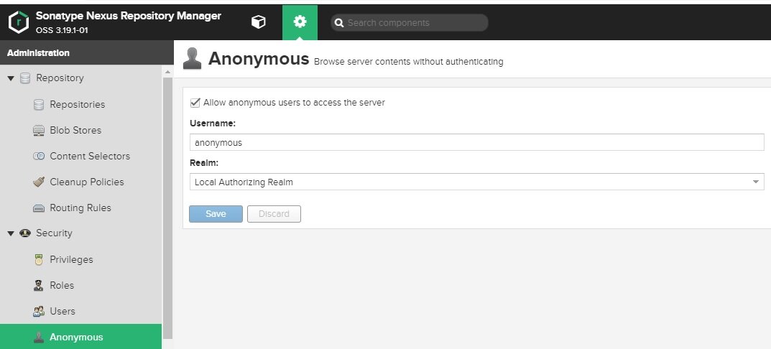Click the Sonatype Nexus Repository Manager title
This screenshot has height=349, width=771.
click(x=129, y=16)
